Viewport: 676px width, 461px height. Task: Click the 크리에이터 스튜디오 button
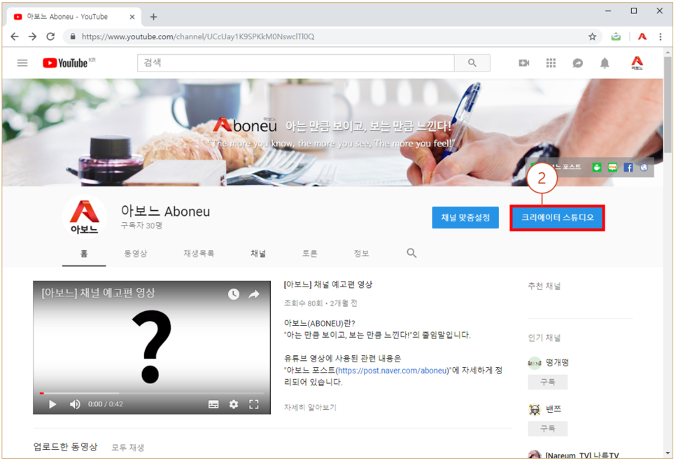(x=558, y=218)
